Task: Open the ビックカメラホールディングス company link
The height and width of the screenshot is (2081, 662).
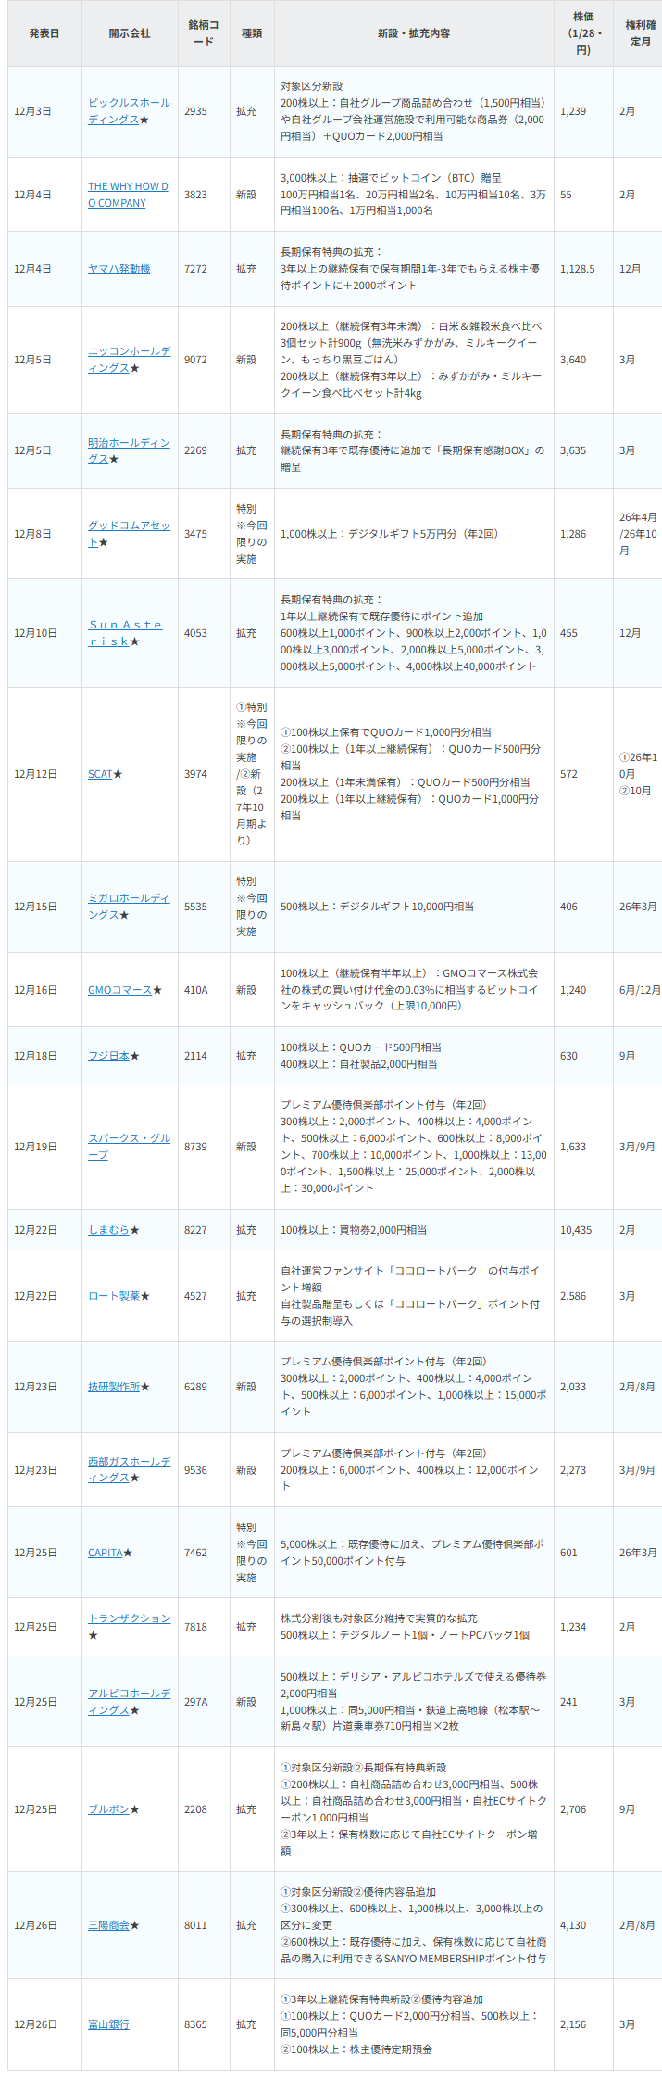Action: click(129, 103)
